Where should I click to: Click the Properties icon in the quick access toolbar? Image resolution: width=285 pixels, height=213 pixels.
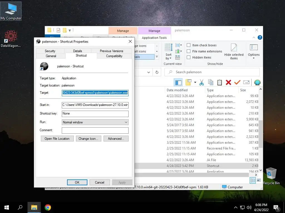58,30
